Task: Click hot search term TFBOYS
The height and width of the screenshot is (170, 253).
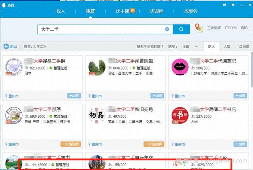Action: [x=231, y=28]
